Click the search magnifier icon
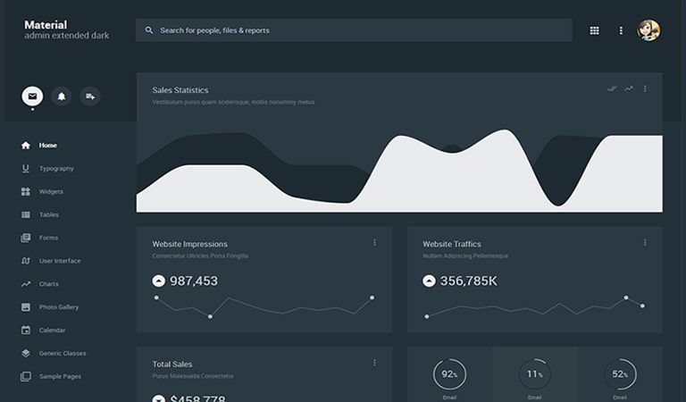The image size is (686, 402). tap(149, 30)
